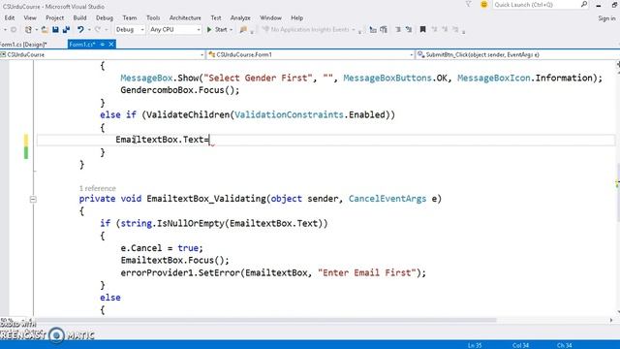This screenshot has height=349, width=620.
Task: Click 'e.Cancel = true;' code line
Action: [162, 248]
